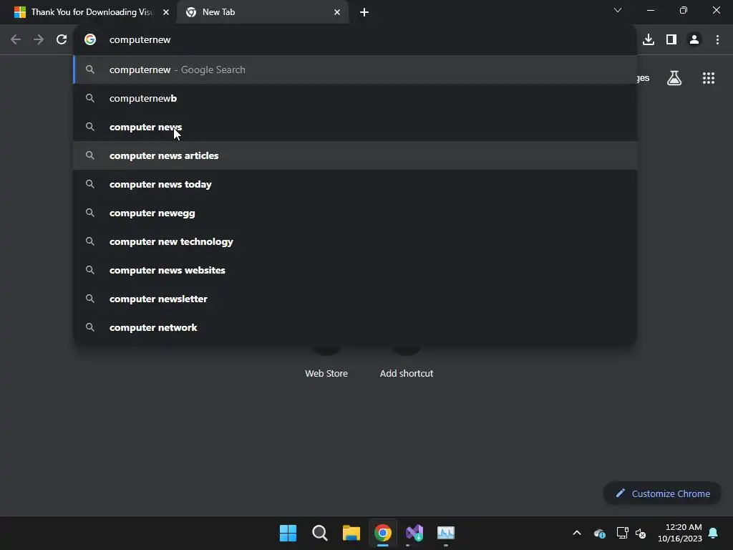Open the Google apps grid icon

(x=709, y=78)
